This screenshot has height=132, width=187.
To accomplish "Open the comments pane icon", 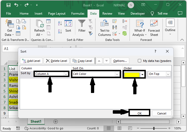I will (x=180, y=13).
